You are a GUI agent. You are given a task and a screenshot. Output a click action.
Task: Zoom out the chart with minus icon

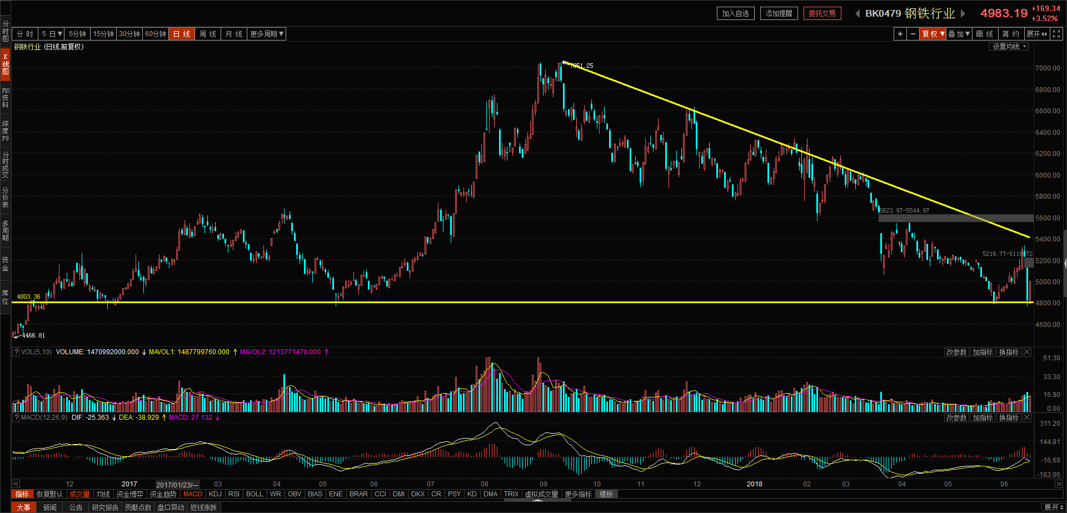913,34
